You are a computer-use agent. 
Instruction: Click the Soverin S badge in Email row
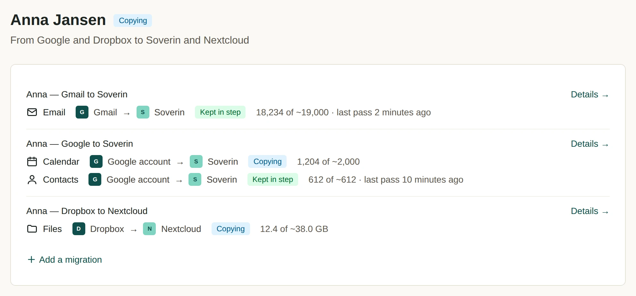[143, 112]
